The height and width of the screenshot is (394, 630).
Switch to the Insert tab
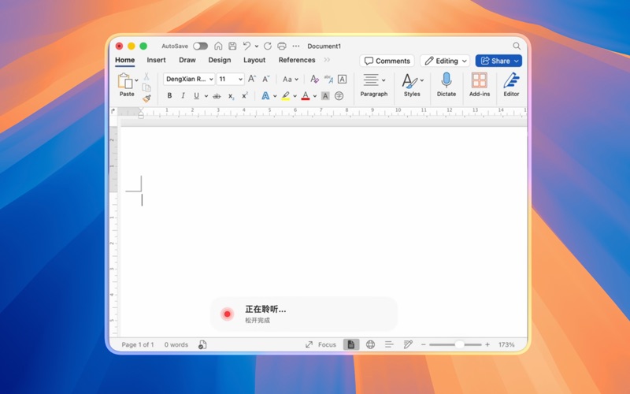pos(156,60)
